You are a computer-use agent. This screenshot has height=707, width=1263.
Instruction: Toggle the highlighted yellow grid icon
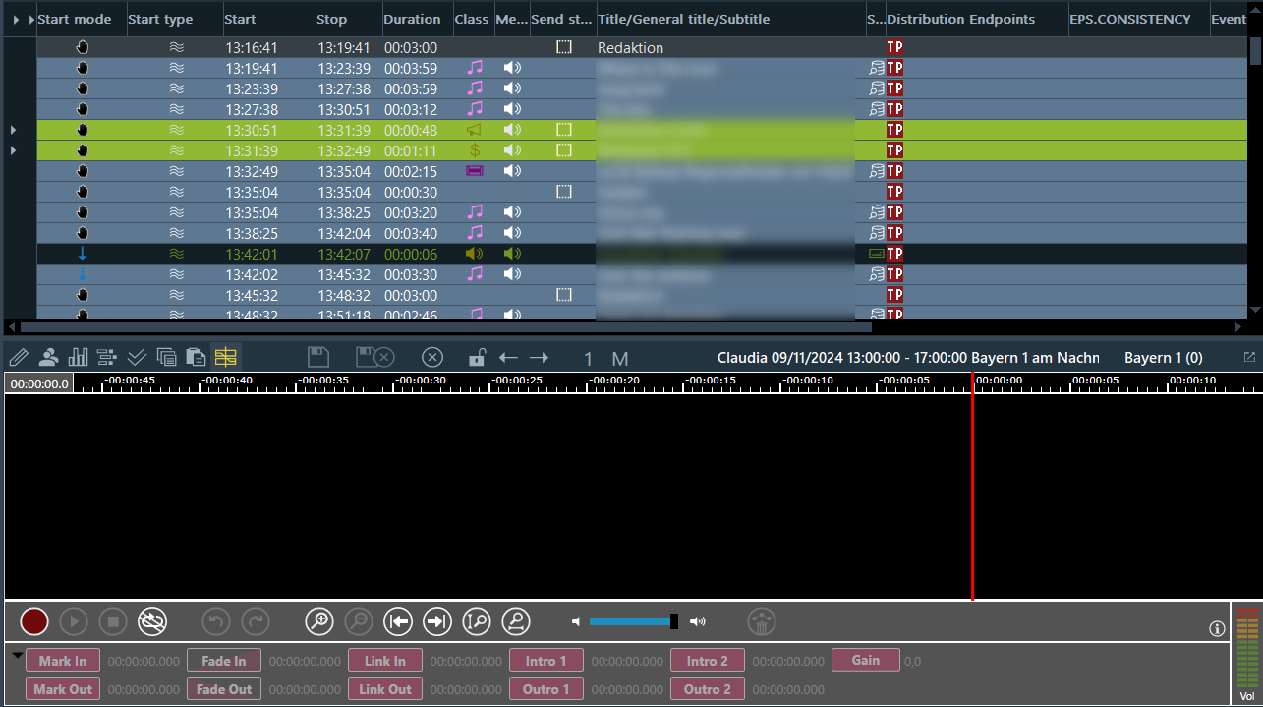click(x=226, y=358)
